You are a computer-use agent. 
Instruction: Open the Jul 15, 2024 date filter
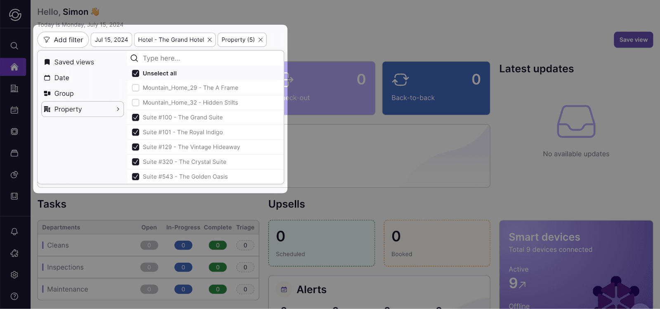click(111, 40)
